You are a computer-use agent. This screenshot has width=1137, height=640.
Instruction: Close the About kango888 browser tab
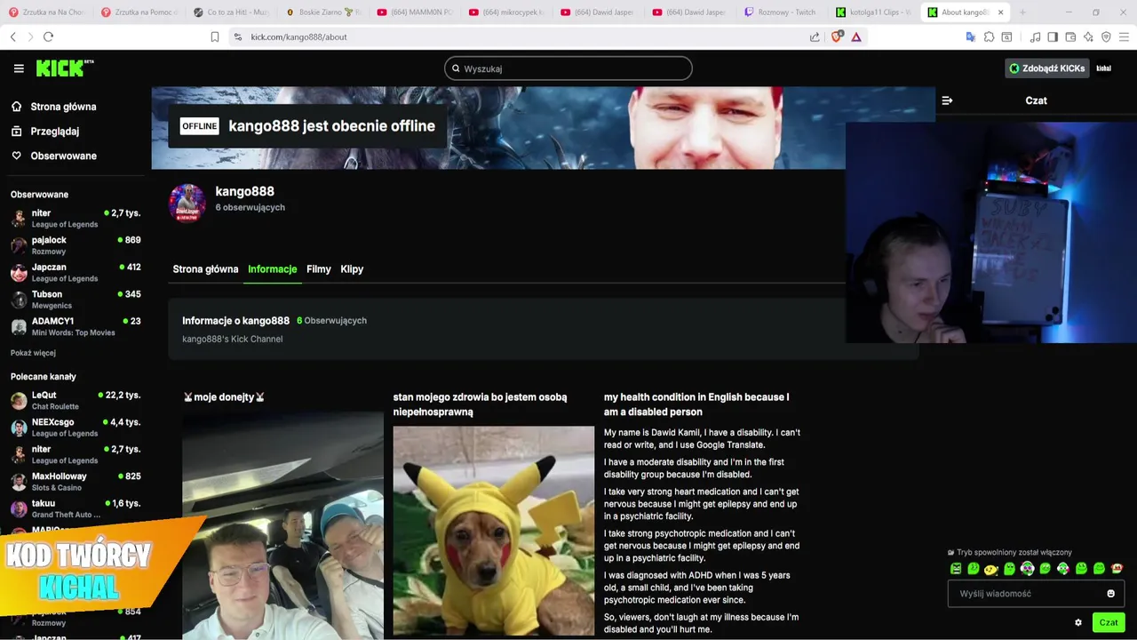[x=1001, y=12]
